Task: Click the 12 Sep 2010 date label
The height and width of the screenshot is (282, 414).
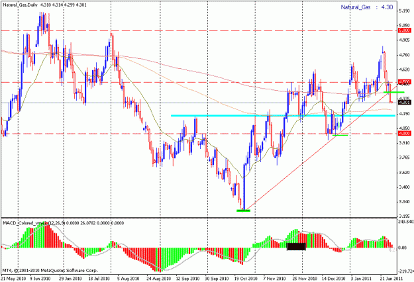Action: point(187,279)
